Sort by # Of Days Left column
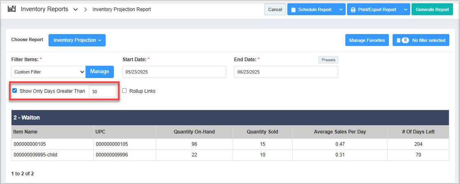This screenshot has width=460, height=184. coord(418,132)
